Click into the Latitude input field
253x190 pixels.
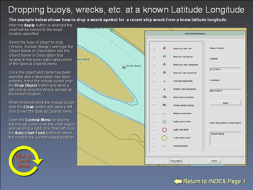[x=225, y=69]
